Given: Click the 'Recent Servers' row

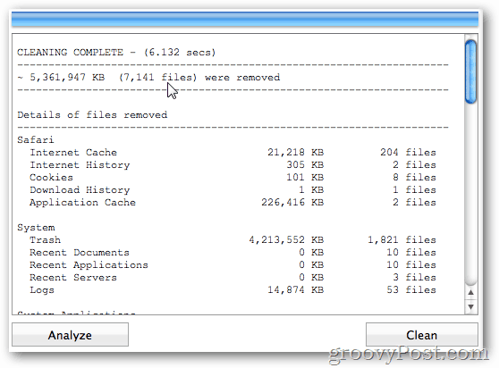Looking at the screenshot, I should (x=233, y=277).
